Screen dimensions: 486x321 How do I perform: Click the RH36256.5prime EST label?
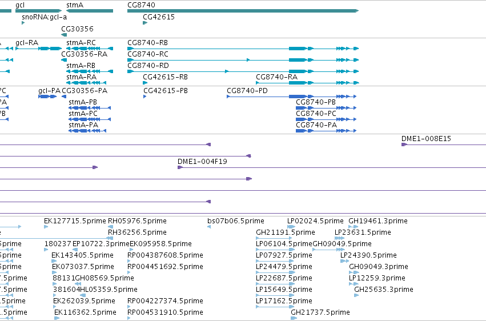click(137, 232)
